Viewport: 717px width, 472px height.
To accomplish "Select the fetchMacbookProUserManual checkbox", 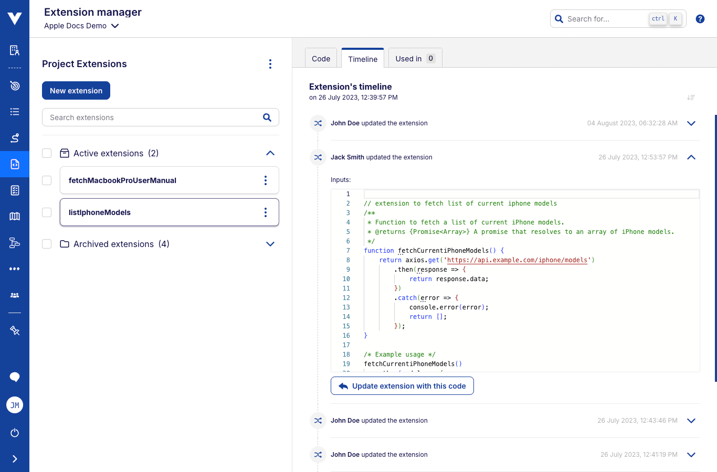I will coord(47,180).
